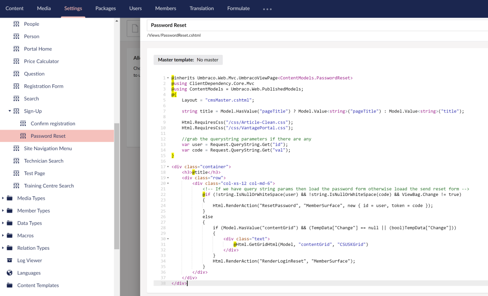Viewport: 488px width, 296px height.
Task: Click the Test Page document type icon
Action: point(17,174)
